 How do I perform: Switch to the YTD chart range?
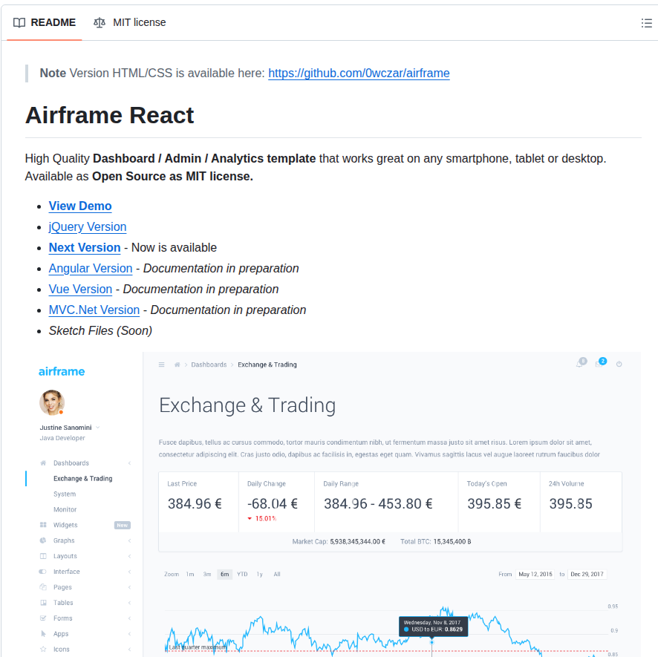click(x=242, y=574)
